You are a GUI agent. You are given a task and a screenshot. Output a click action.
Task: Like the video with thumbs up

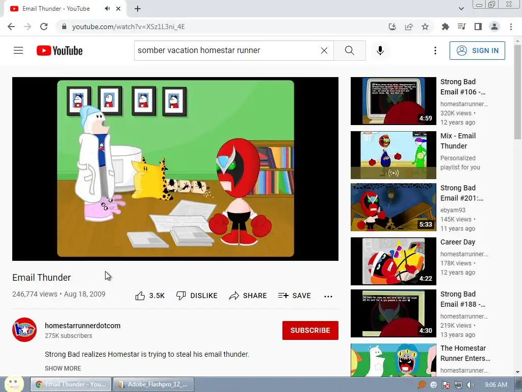pyautogui.click(x=140, y=296)
